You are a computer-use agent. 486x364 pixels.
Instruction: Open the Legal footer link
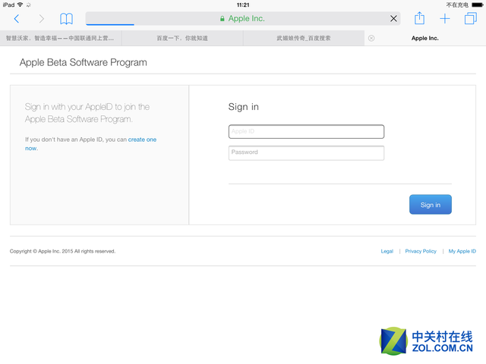tap(387, 251)
